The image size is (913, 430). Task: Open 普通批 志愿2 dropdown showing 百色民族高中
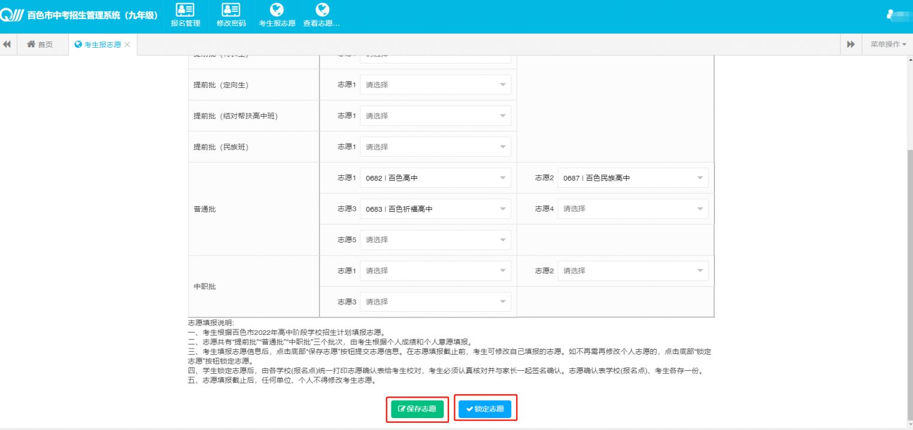pyautogui.click(x=633, y=178)
